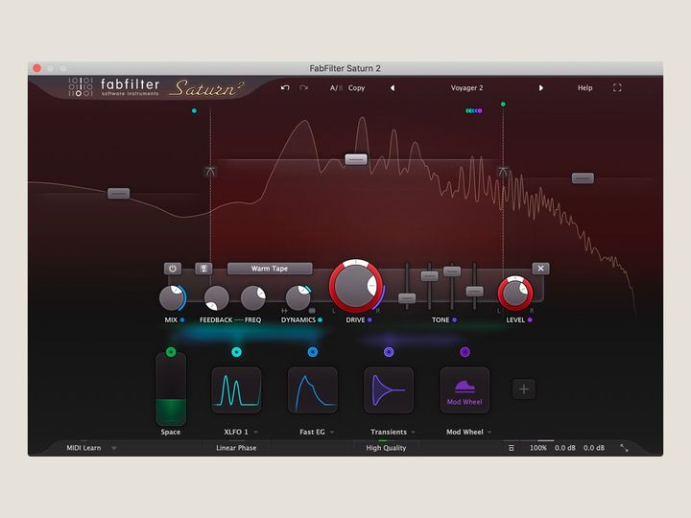Toggle High Quality mode
The image size is (691, 518).
[x=386, y=448]
